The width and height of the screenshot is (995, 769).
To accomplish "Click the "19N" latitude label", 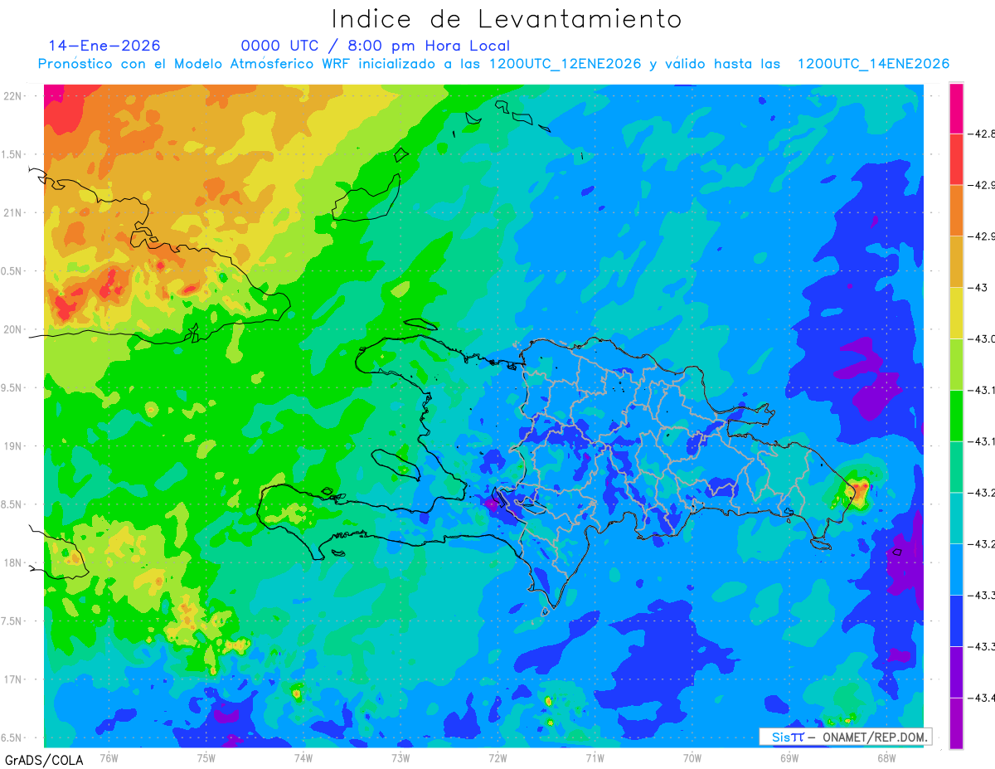I will point(13,445).
